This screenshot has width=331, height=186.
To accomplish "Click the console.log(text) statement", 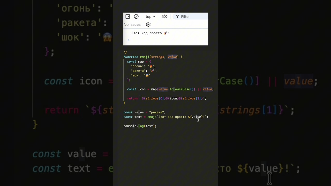I will tap(140, 126).
